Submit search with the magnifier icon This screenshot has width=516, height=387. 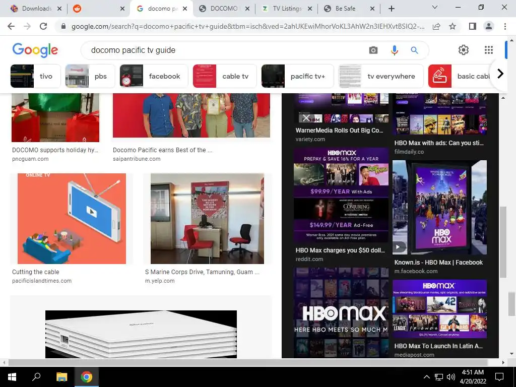pos(414,50)
